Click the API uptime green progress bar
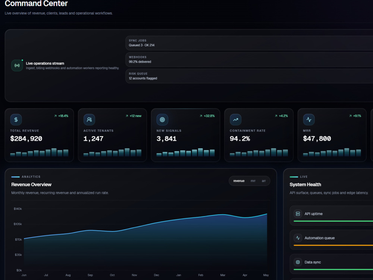 point(333,221)
